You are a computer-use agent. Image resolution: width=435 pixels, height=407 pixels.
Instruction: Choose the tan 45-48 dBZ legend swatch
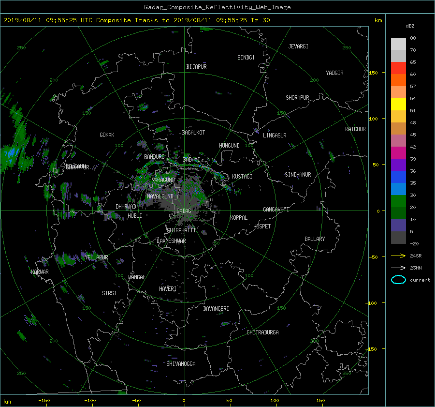pyautogui.click(x=398, y=128)
